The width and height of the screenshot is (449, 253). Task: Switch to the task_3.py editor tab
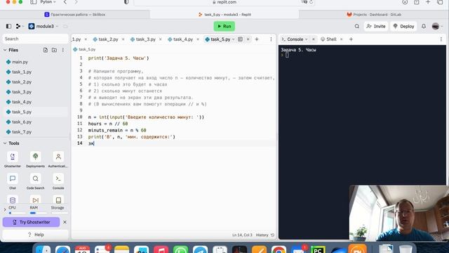(143, 39)
